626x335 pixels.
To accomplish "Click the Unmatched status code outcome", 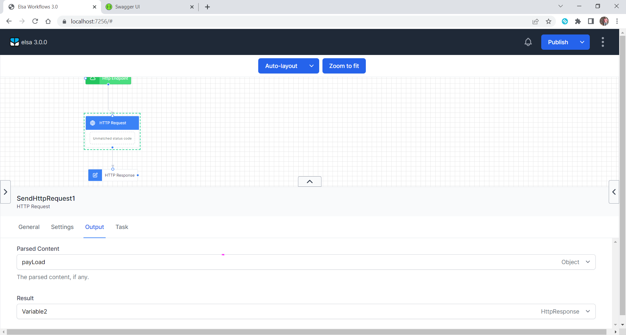I will tap(112, 138).
